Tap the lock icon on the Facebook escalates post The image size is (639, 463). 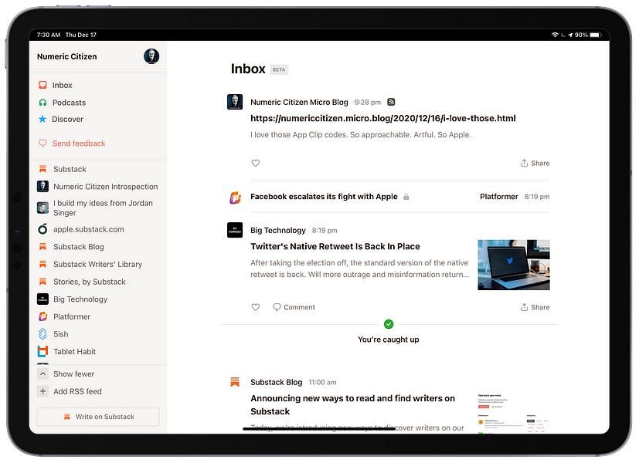point(406,196)
